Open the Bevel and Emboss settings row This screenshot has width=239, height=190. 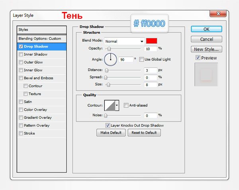(x=42, y=78)
